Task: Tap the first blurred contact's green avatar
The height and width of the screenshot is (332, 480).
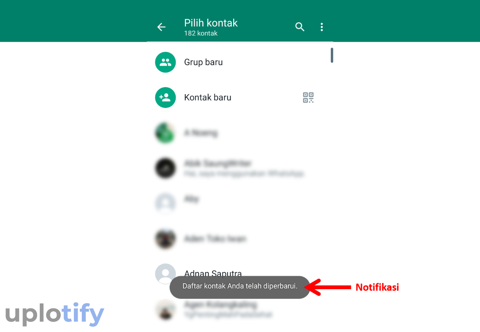Action: (165, 133)
